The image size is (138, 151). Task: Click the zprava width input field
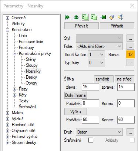pyautogui.click(x=126, y=87)
